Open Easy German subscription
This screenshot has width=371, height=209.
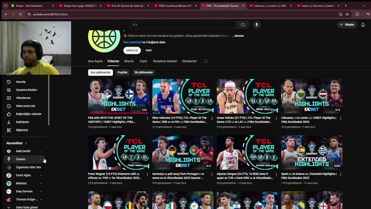pos(25,191)
